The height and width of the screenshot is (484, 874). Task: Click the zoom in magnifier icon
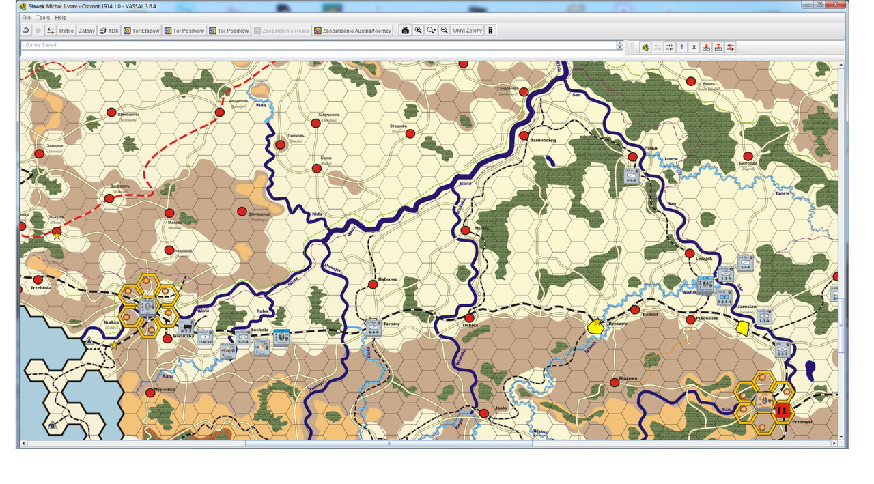tap(419, 31)
